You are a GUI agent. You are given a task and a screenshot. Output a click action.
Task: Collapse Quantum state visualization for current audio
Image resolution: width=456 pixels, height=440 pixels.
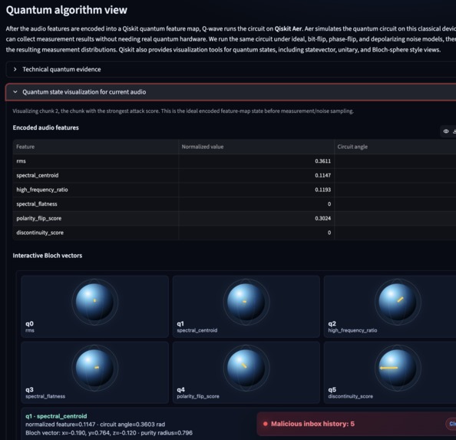coord(231,92)
